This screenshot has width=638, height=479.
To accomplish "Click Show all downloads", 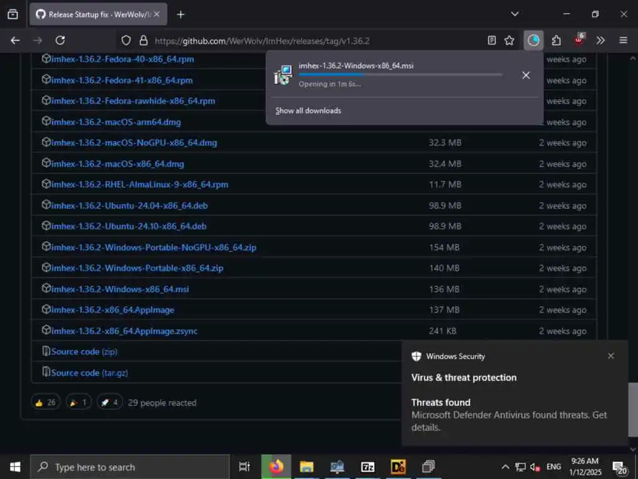I will point(308,111).
